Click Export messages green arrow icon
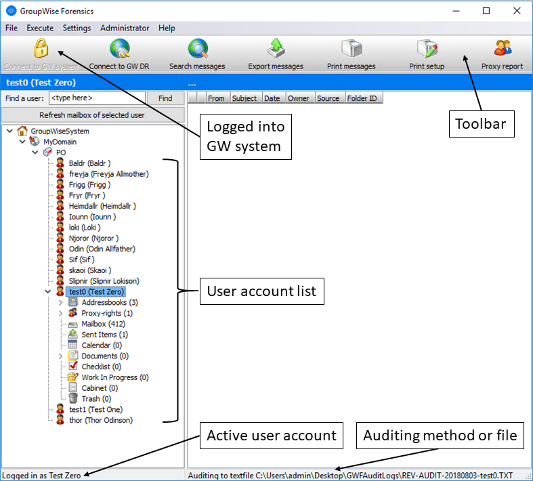The image size is (533, 481). click(276, 48)
